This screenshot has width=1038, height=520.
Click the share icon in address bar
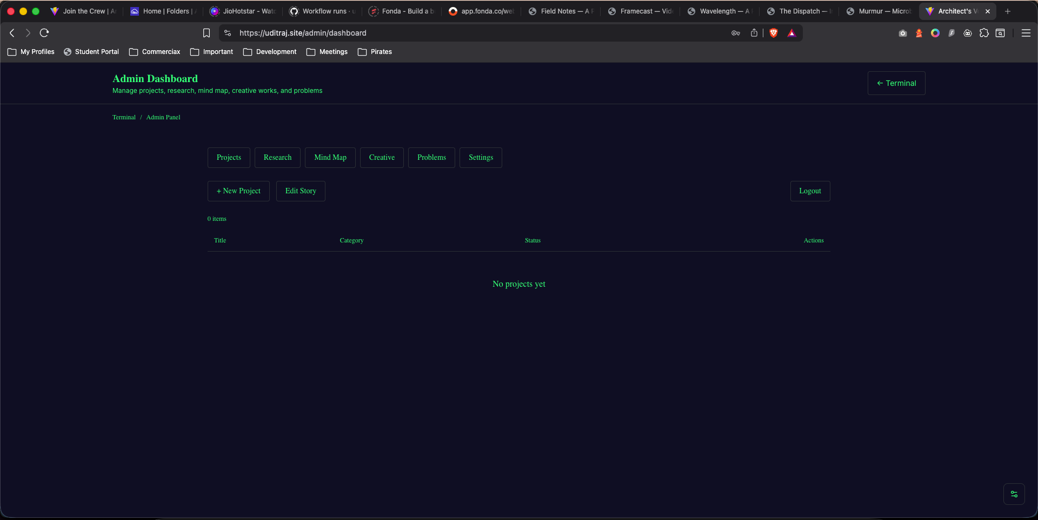click(x=754, y=33)
